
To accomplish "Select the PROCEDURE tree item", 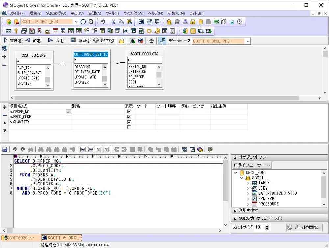I will click(268, 204).
